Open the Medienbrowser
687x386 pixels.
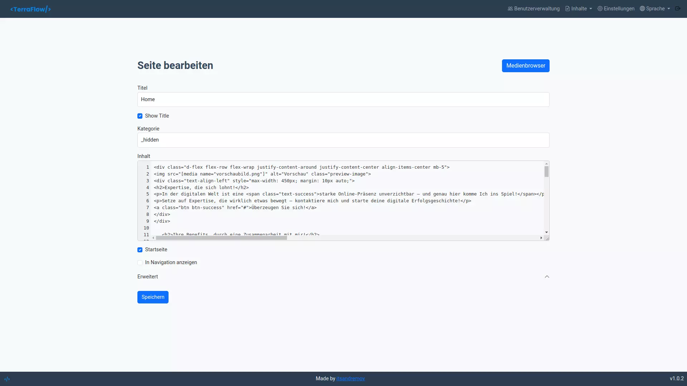pos(526,66)
